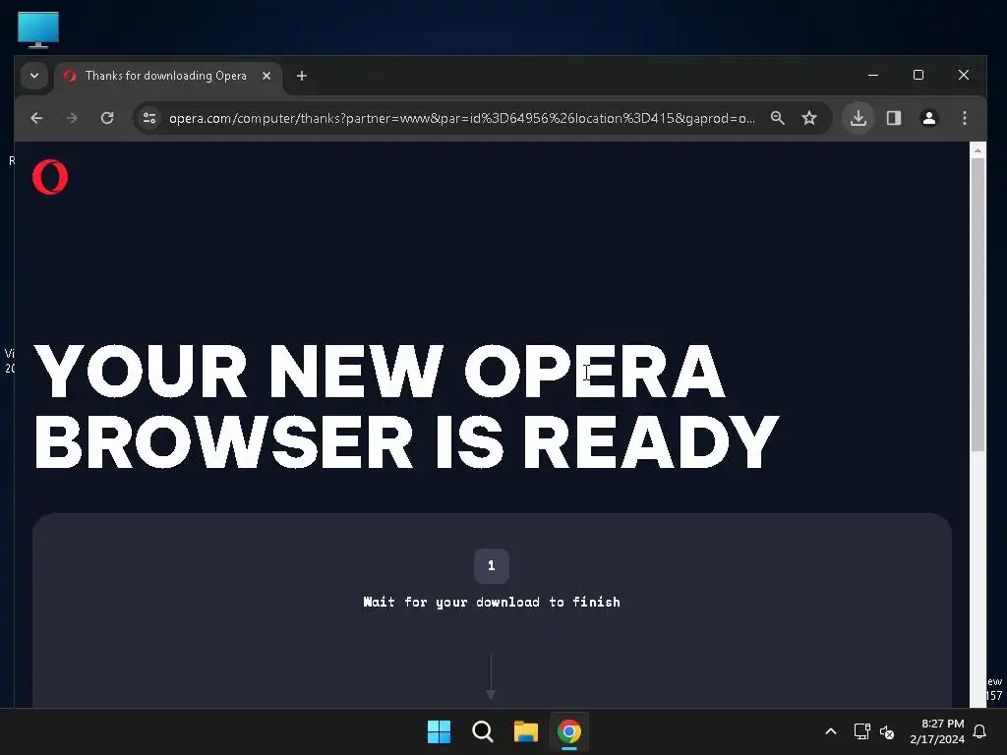This screenshot has height=755, width=1007.
Task: Open Windows Search from the taskbar
Action: pos(482,731)
